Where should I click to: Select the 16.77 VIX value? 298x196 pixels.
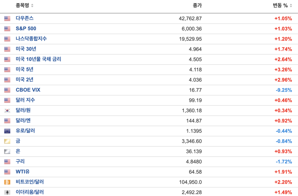(195, 90)
